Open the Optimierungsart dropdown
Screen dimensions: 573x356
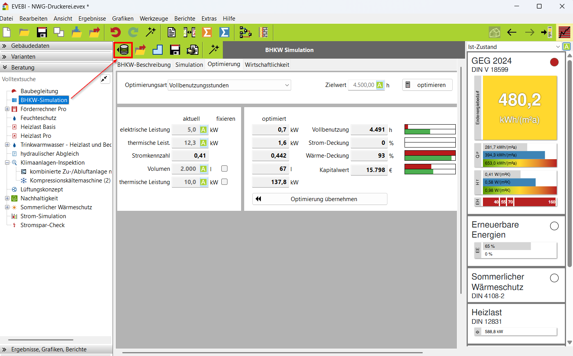tap(229, 85)
